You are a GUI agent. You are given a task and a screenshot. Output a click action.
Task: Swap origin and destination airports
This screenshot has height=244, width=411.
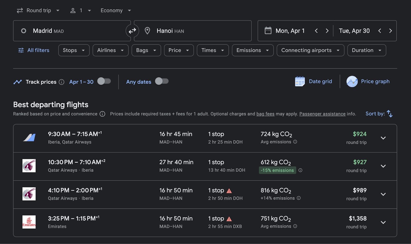coord(132,31)
